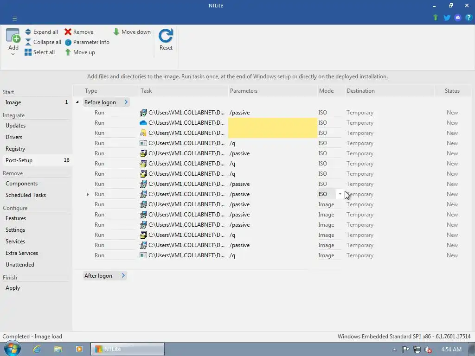This screenshot has height=356, width=475.
Task: Go to the Updates page
Action: click(36, 126)
